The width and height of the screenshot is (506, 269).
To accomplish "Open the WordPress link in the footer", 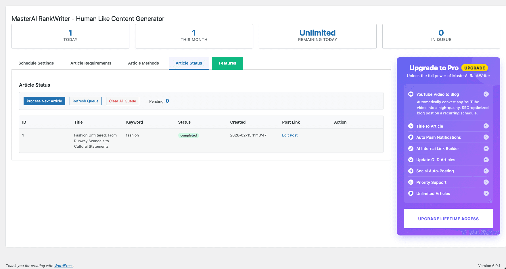I will 64,266.
